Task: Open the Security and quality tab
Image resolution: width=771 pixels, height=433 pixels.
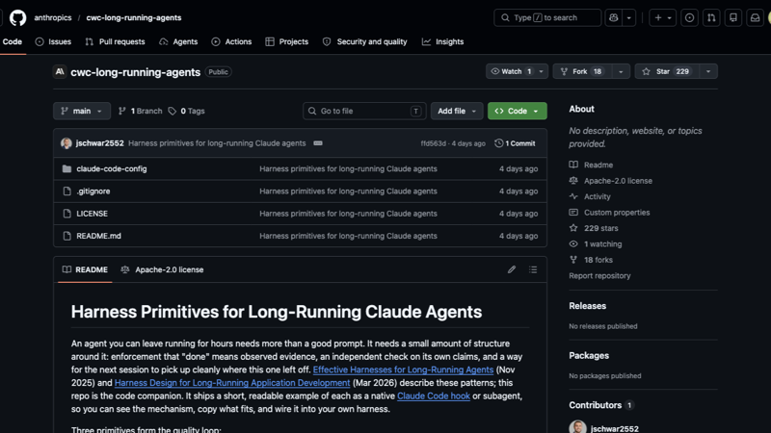Action: point(365,41)
